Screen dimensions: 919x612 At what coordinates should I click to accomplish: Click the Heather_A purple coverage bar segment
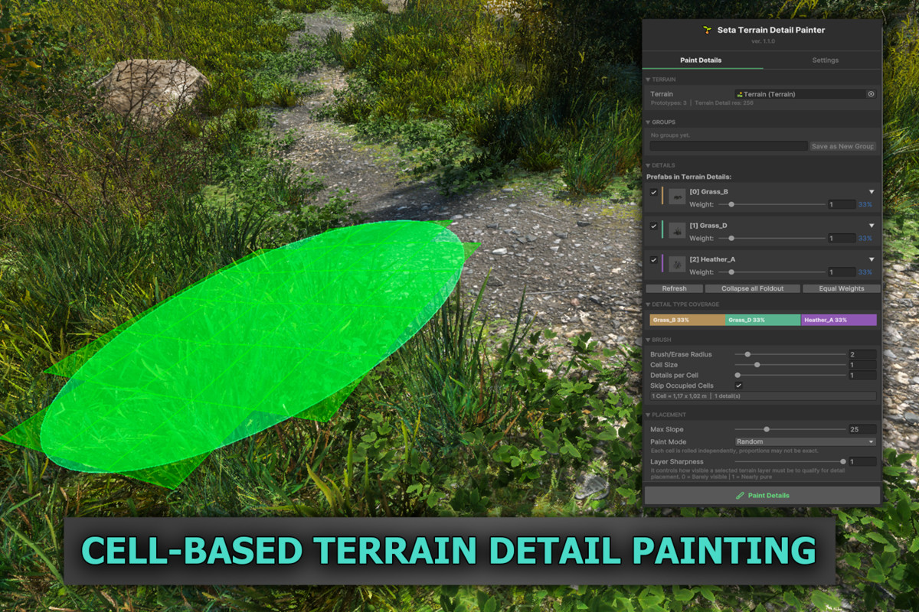[x=839, y=320]
